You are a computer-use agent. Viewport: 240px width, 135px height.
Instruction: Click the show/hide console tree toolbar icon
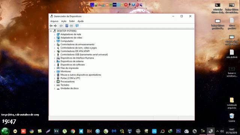click(61, 26)
